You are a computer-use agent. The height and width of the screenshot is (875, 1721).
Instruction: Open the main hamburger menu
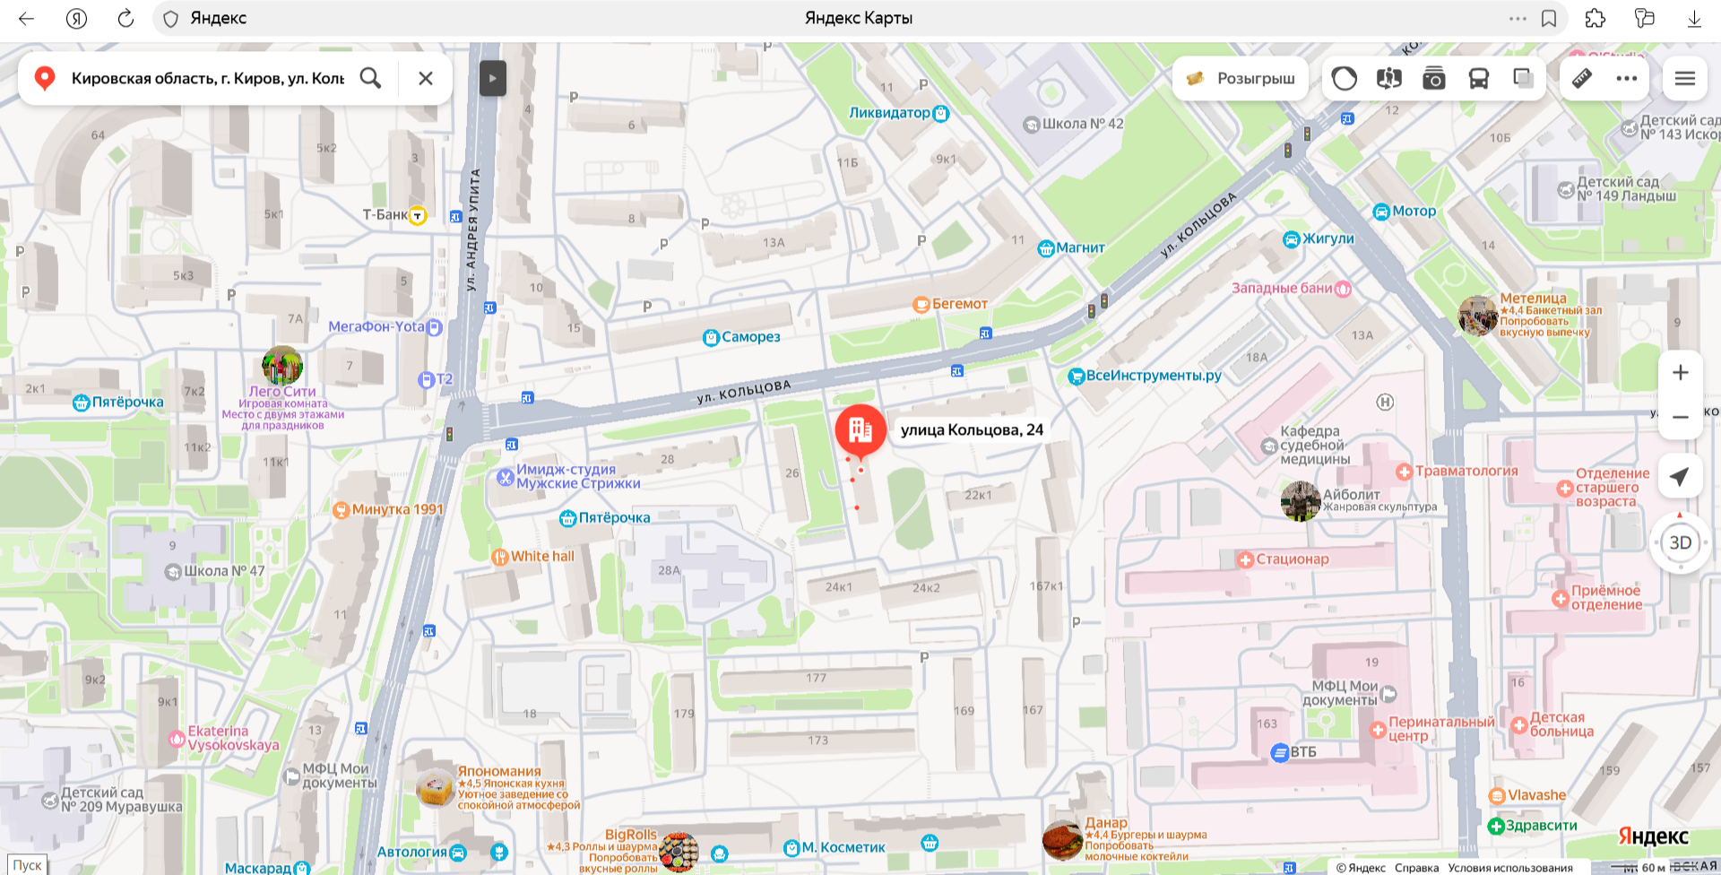(1685, 79)
